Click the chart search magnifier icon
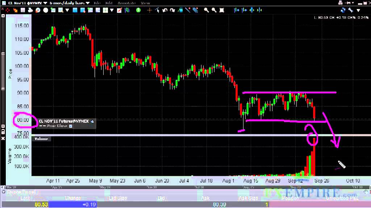 click(61, 10)
